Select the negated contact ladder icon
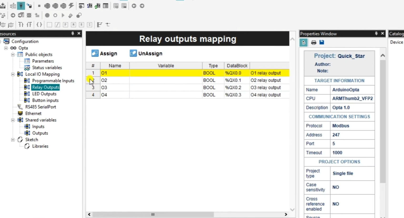Viewport: 404px width, 218px height. [x=57, y=24]
